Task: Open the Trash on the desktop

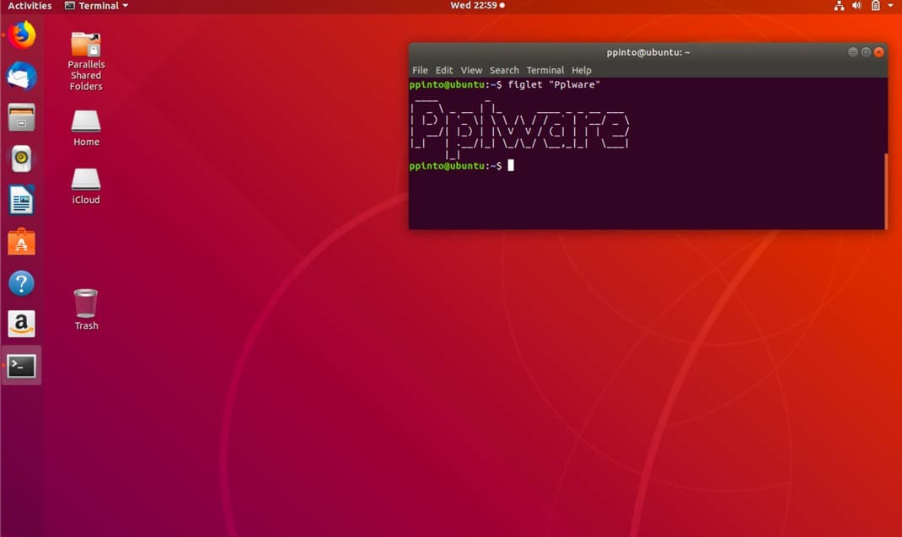Action: coord(84,303)
